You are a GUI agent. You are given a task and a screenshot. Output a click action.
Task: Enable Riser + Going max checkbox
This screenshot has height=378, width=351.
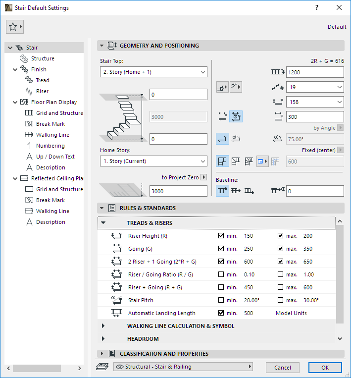[280, 287]
